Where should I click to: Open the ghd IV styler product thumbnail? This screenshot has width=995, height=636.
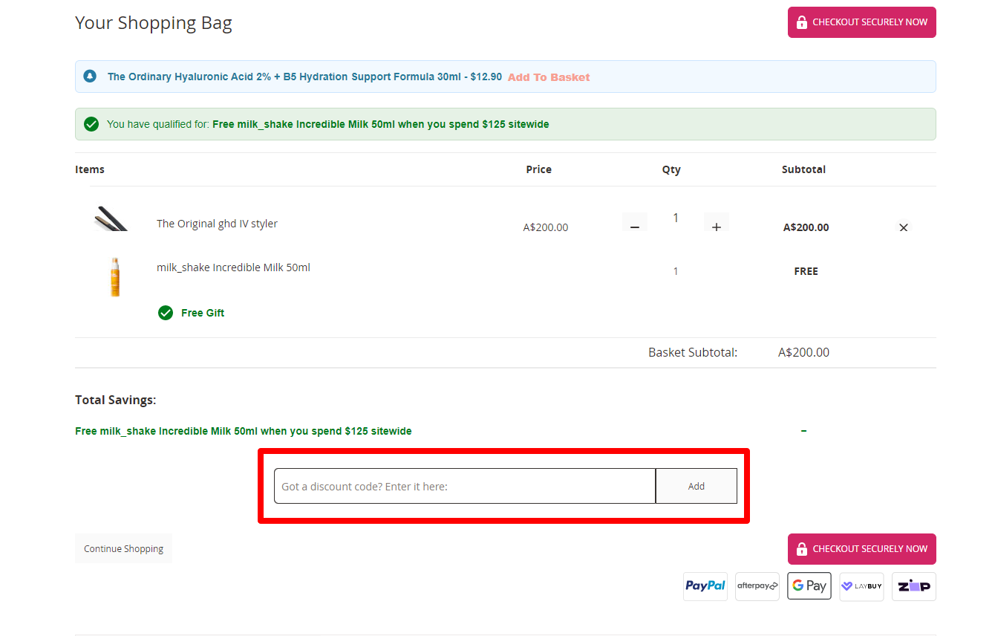[112, 219]
